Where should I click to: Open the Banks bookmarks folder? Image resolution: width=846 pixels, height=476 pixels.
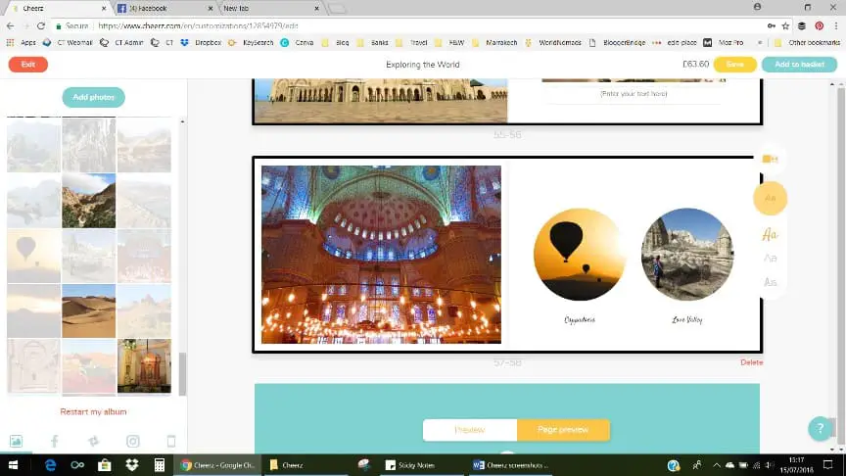click(x=373, y=42)
